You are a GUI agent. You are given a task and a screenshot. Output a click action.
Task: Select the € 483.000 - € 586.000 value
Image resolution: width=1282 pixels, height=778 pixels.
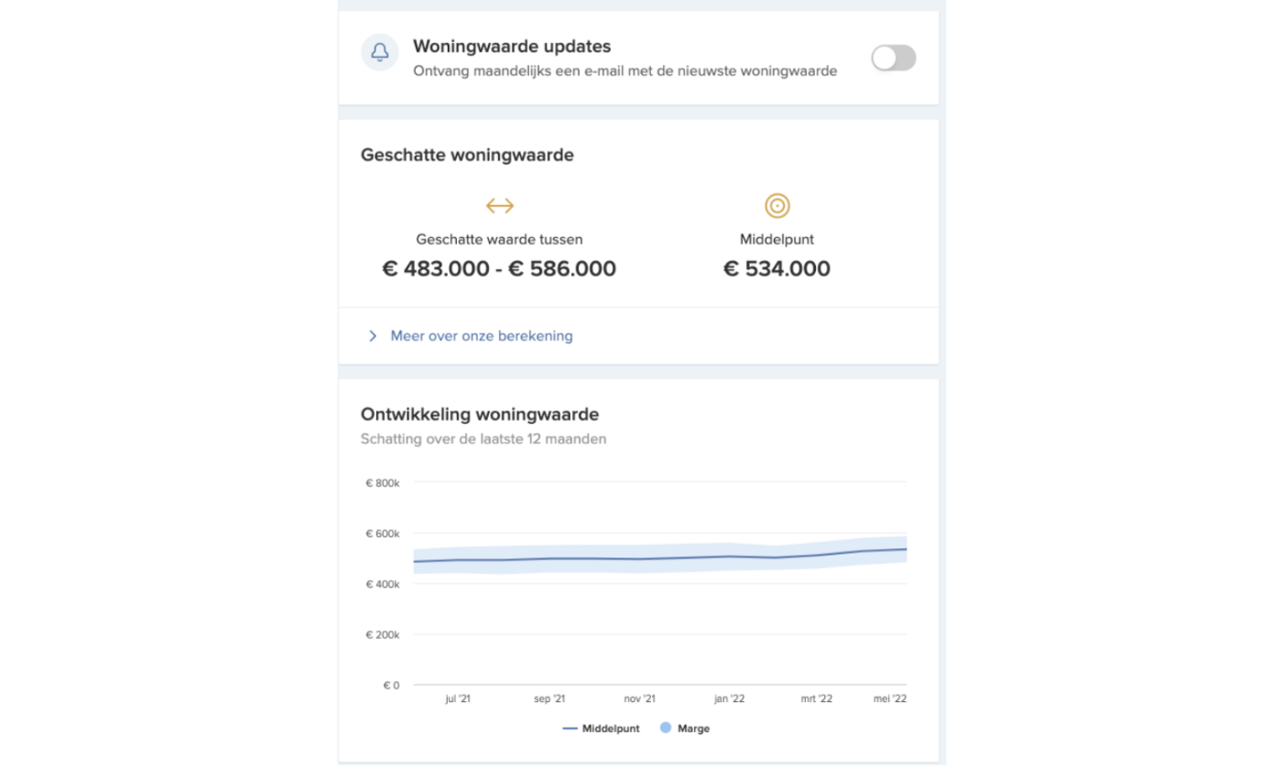(x=499, y=269)
